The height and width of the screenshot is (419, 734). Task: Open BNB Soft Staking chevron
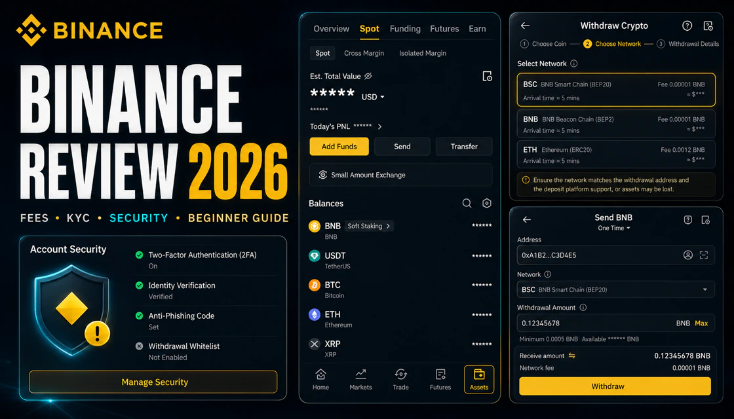pos(388,226)
